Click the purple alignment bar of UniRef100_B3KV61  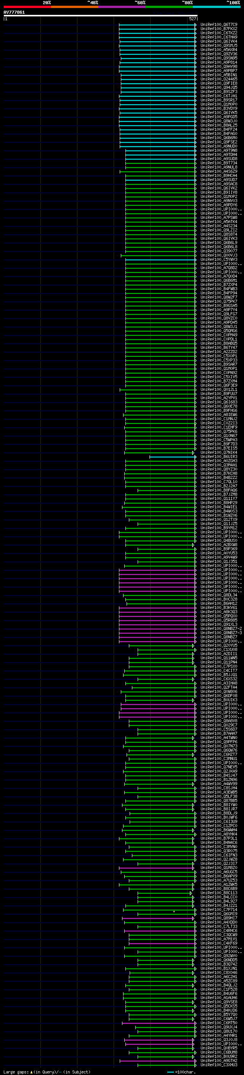coord(158,608)
